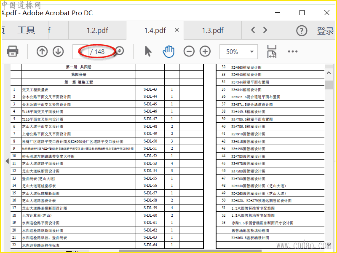This screenshot has width=337, height=253.
Task: Open the 工具 tab
Action: tap(26, 30)
